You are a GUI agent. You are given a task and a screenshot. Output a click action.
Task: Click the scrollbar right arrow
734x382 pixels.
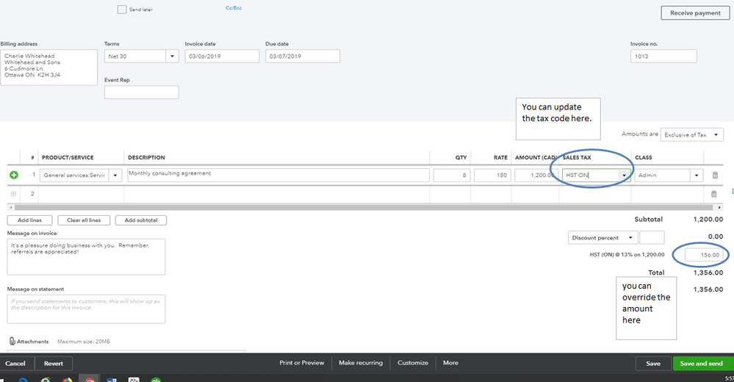click(x=719, y=207)
